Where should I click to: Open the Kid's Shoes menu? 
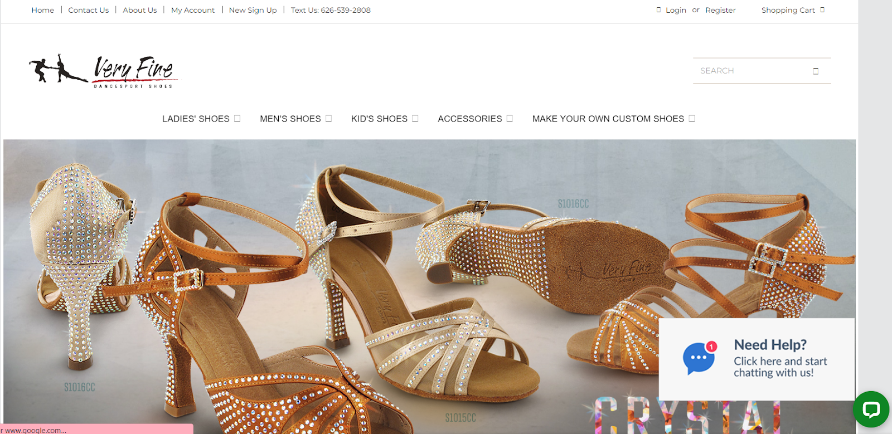(379, 119)
